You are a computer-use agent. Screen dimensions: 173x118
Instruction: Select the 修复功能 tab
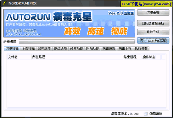(76, 48)
